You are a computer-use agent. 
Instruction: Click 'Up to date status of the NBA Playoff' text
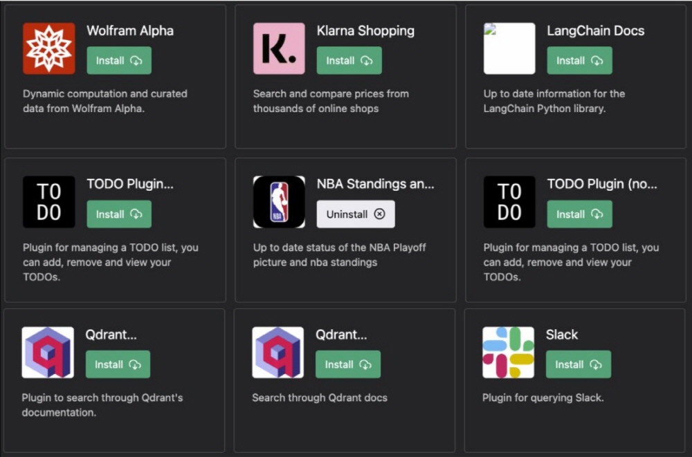[340, 255]
